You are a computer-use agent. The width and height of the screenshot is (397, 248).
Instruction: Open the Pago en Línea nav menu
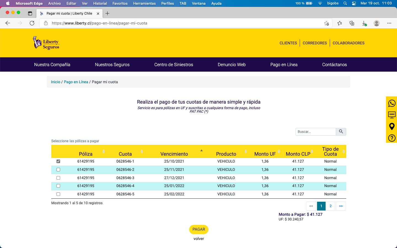click(x=284, y=64)
